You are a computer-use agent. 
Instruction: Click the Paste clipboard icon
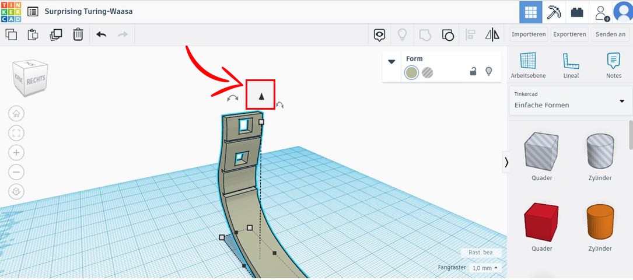33,35
